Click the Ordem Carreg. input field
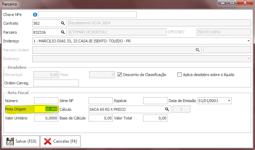Image resolution: width=255 pixels, height=150 pixels. [x=56, y=83]
